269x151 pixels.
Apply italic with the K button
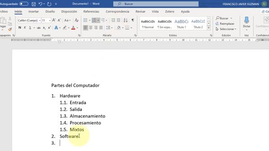point(25,28)
